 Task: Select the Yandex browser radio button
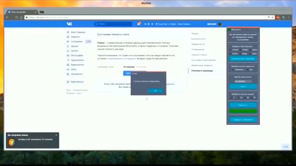click(x=240, y=50)
